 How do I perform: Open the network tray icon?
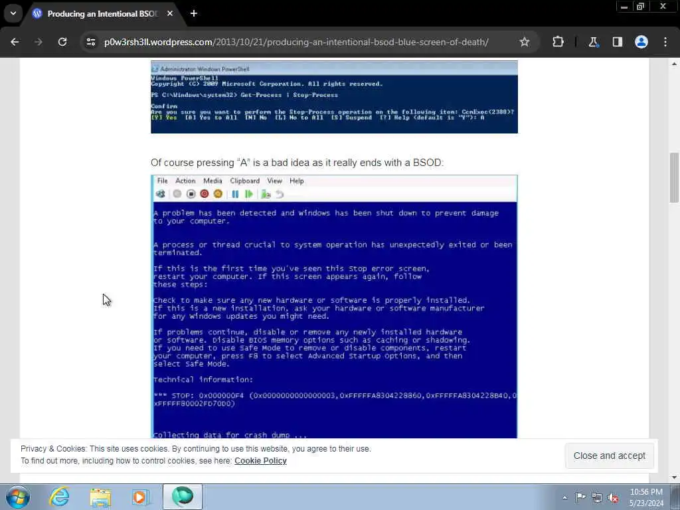point(597,497)
